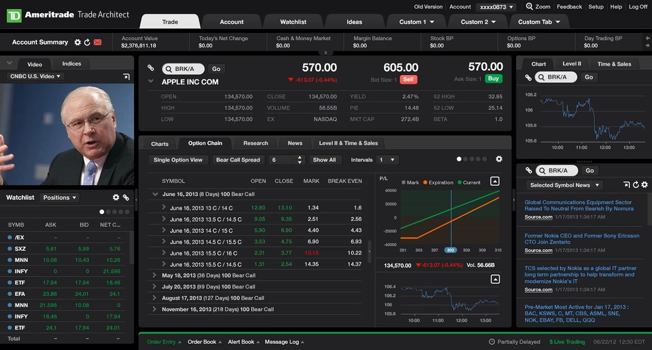Pop out the CNBC video panel
652x350 pixels.
click(x=126, y=77)
